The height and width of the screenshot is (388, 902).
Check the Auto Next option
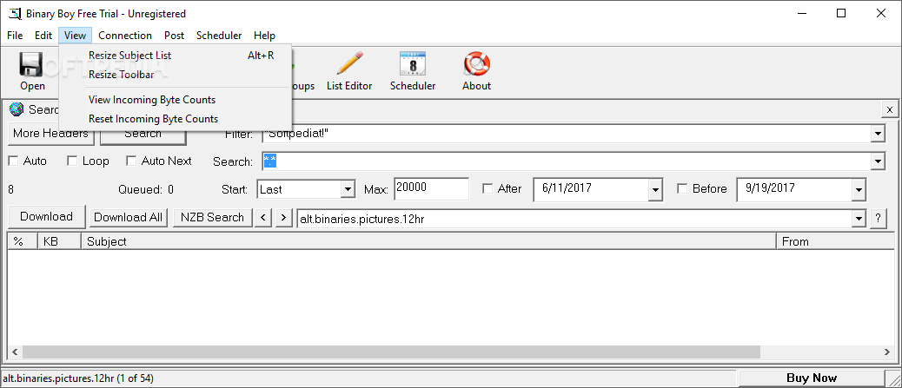[131, 161]
